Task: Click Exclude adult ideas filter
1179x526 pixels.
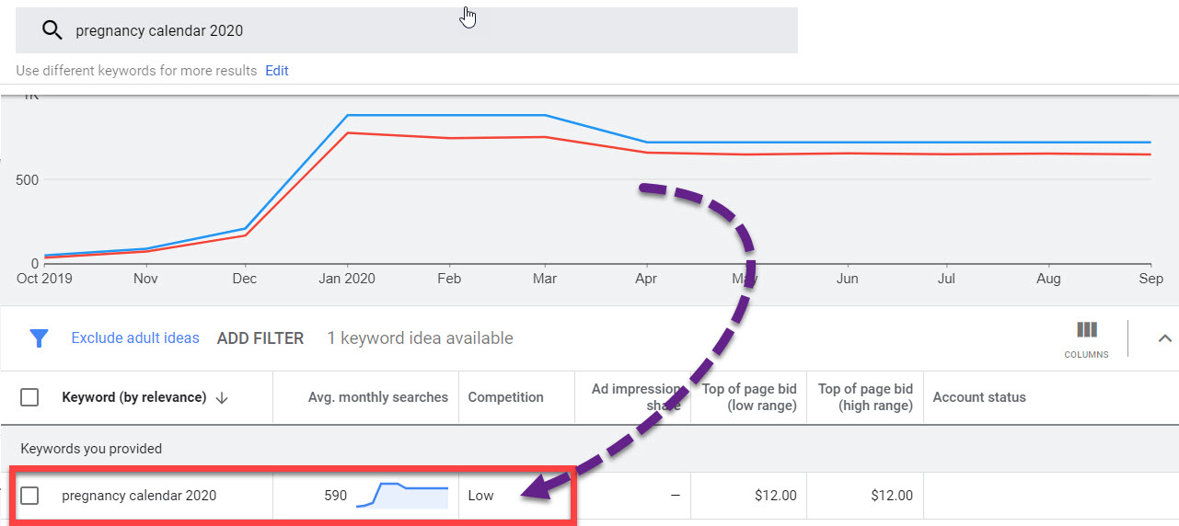Action: tap(135, 338)
